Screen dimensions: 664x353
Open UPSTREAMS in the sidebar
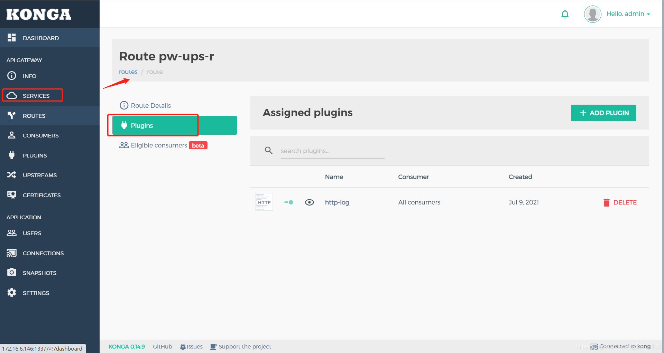[50, 175]
